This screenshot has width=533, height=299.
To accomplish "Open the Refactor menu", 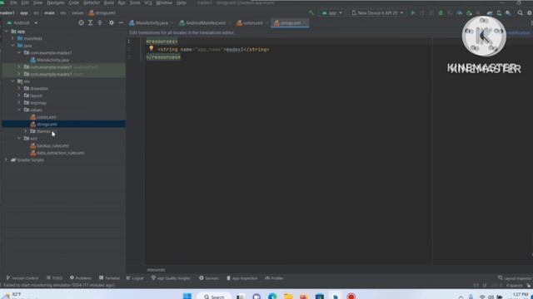I will tap(92, 2).
